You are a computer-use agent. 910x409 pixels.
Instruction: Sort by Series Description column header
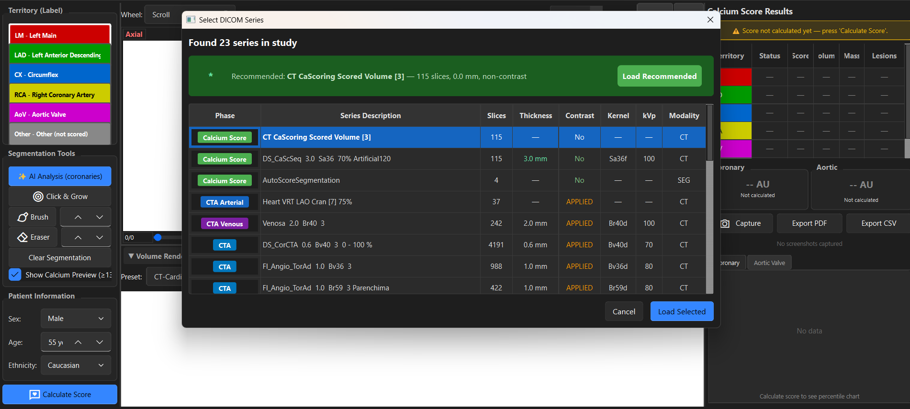[371, 116]
